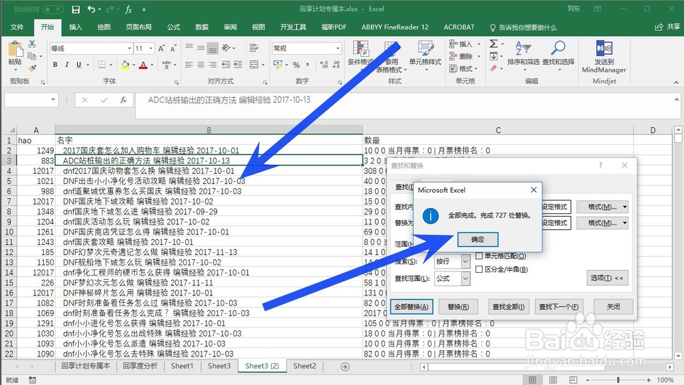Increase font size with larger A icon

pyautogui.click(x=161, y=49)
